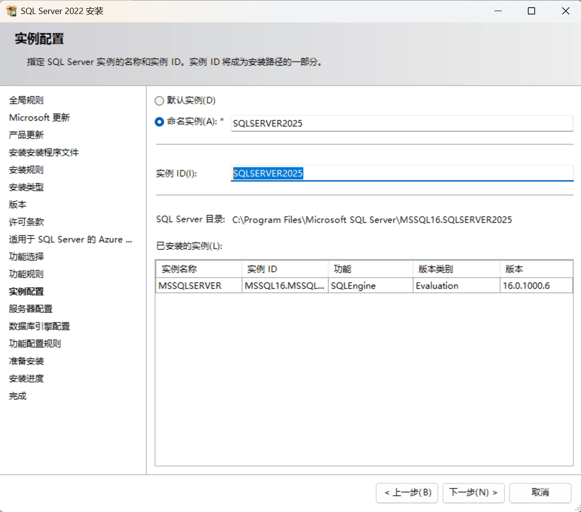Screen dimensions: 581x512
Task: Click the 实例 ID column header
Action: (x=285, y=269)
